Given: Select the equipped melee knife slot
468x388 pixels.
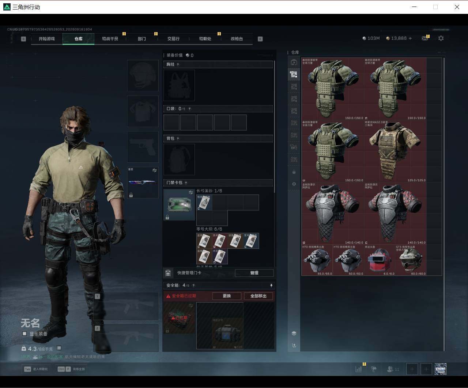Looking at the screenshot, I should [x=143, y=183].
